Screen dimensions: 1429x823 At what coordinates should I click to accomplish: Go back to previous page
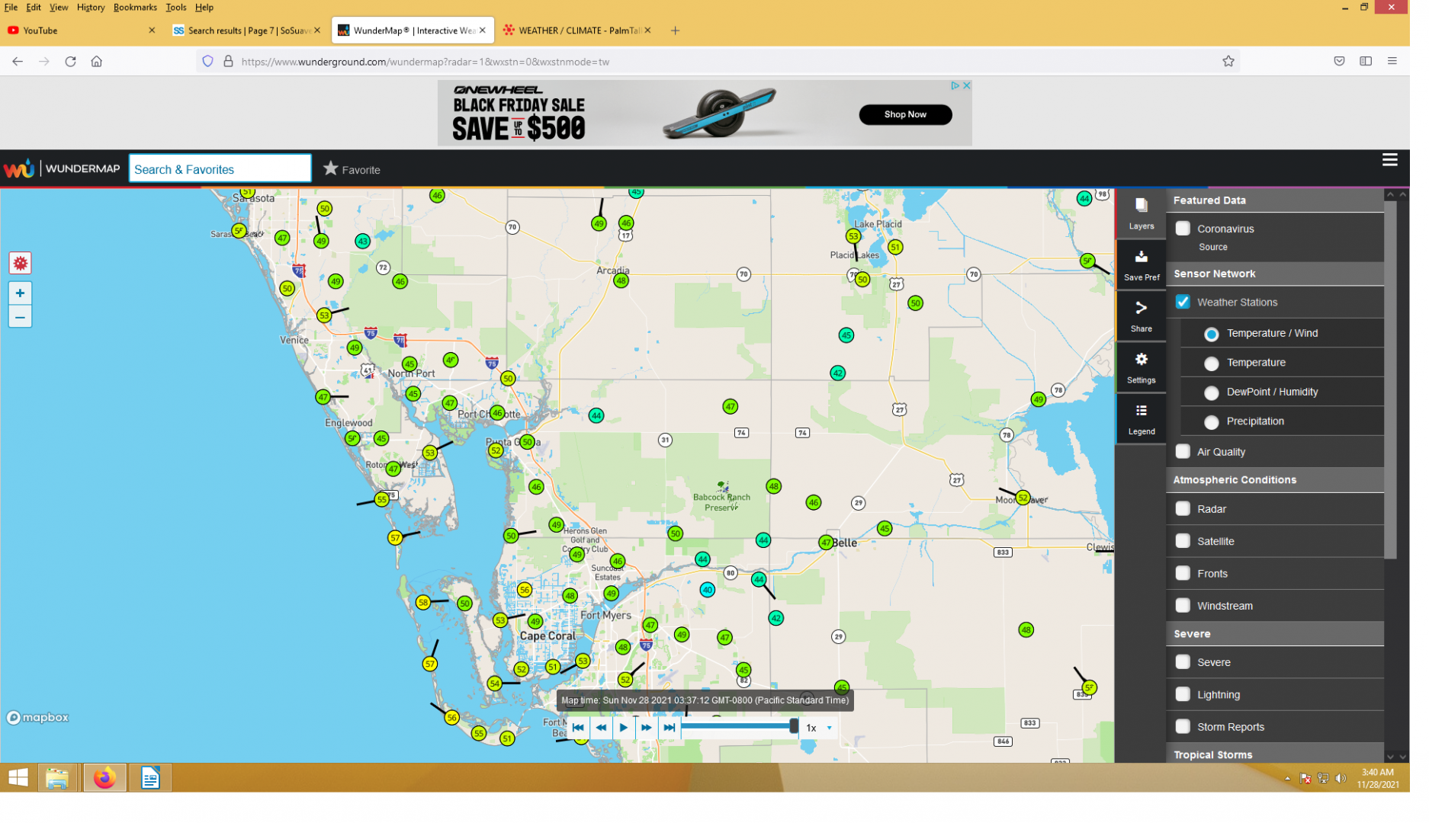(18, 62)
